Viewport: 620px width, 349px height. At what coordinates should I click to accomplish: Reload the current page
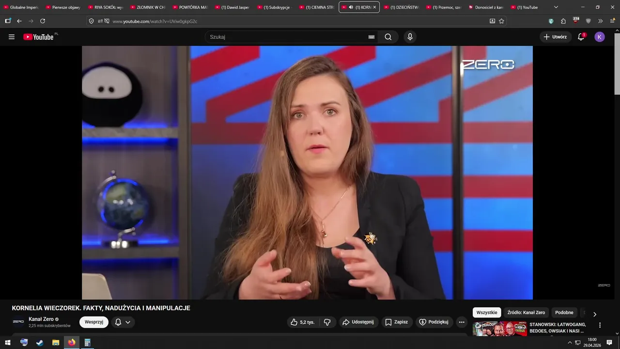tap(43, 21)
